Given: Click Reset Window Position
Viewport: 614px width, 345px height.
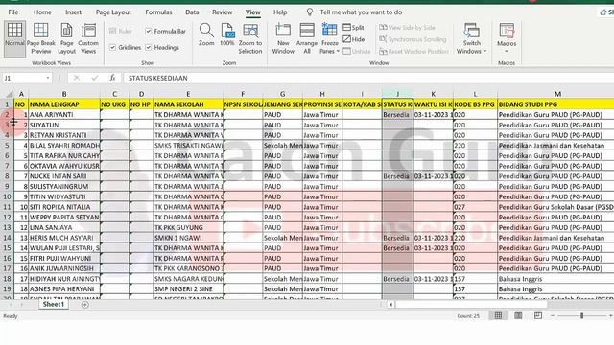Looking at the screenshot, I should pyautogui.click(x=413, y=51).
